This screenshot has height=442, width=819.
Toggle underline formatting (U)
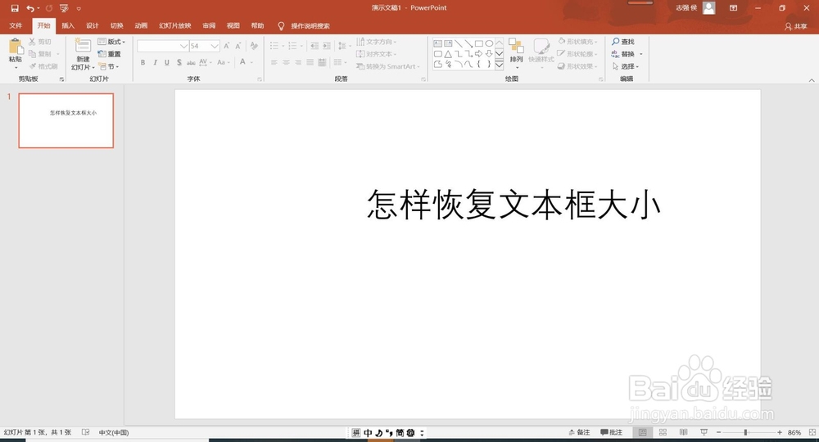167,62
